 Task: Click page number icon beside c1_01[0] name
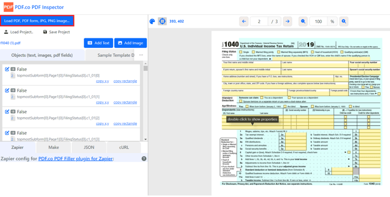tap(12, 75)
